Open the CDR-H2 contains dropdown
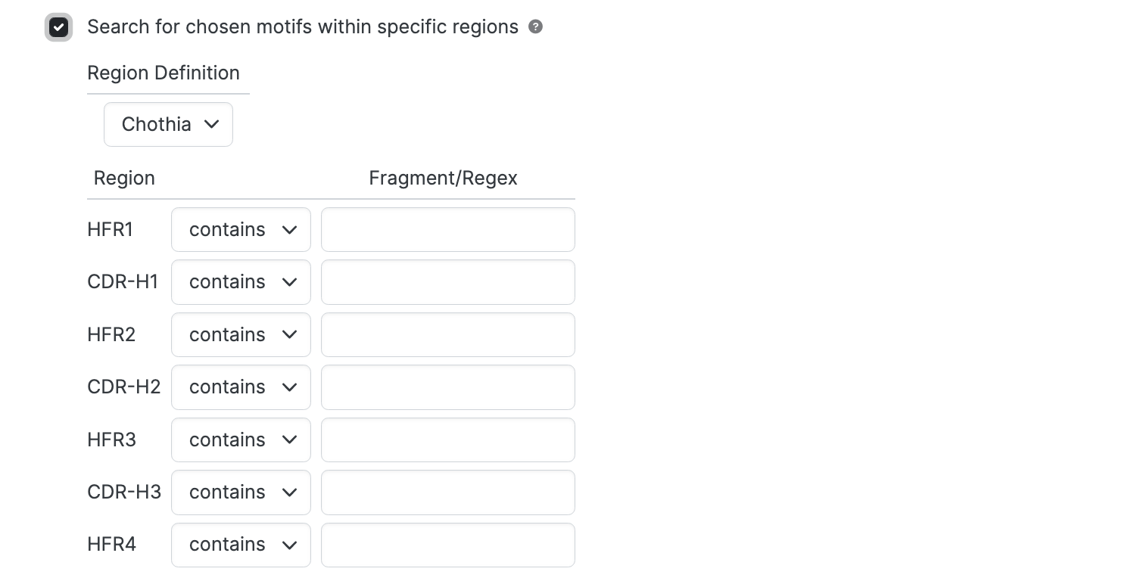Image resolution: width=1134 pixels, height=581 pixels. 241,387
